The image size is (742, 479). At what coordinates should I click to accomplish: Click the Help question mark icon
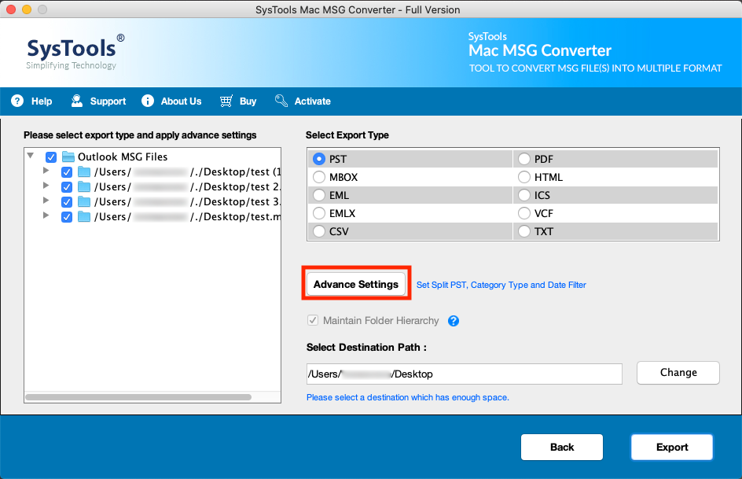click(x=17, y=101)
